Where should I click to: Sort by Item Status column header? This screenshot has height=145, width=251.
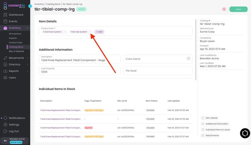coord(151,101)
